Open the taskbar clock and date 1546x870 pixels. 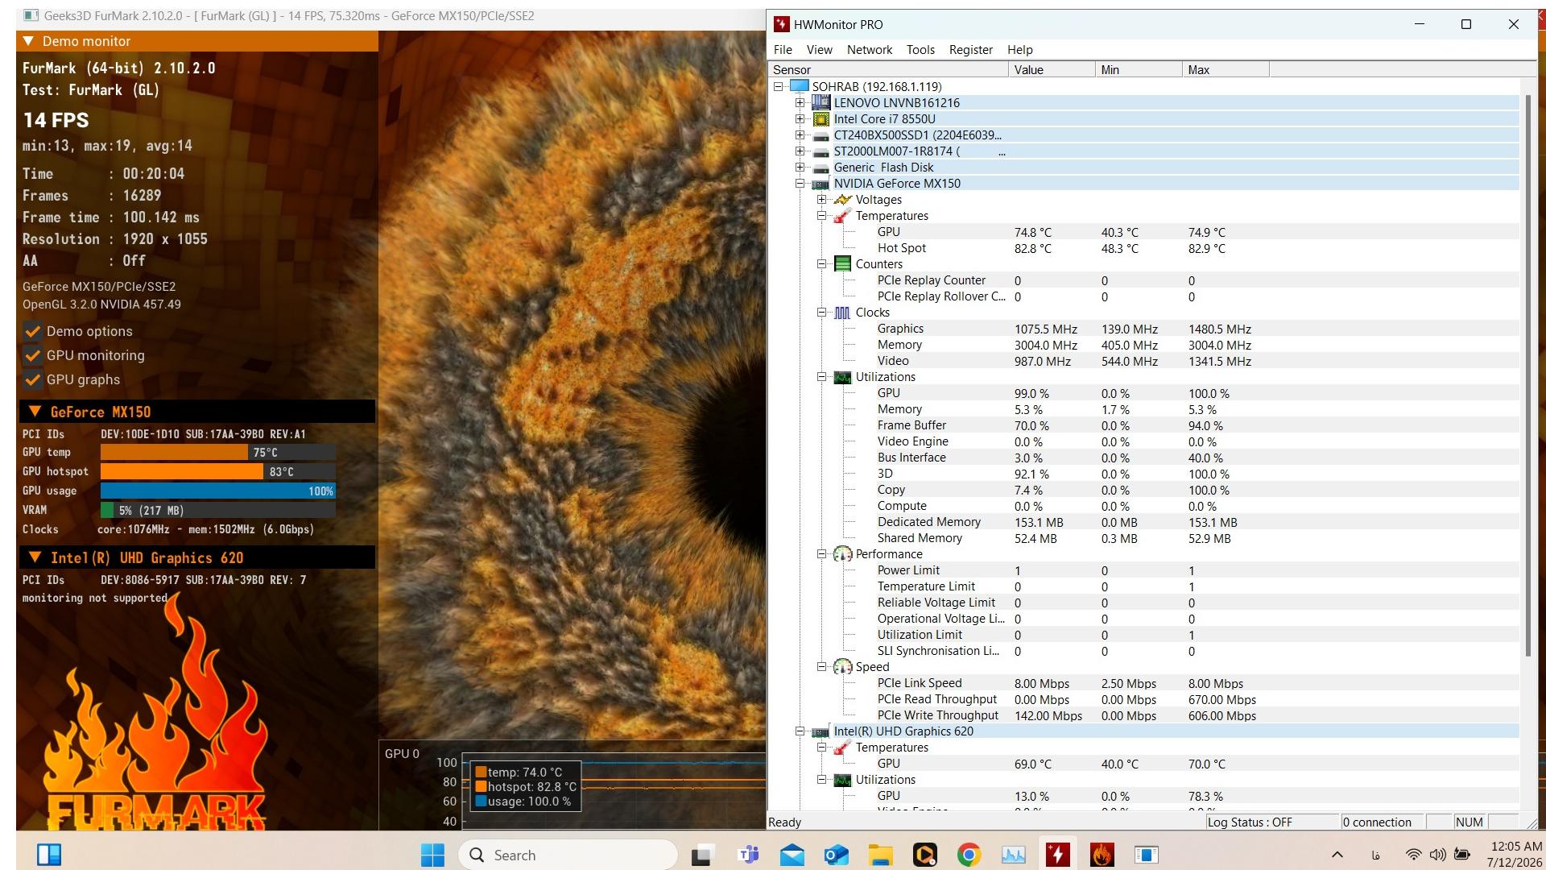1515,855
